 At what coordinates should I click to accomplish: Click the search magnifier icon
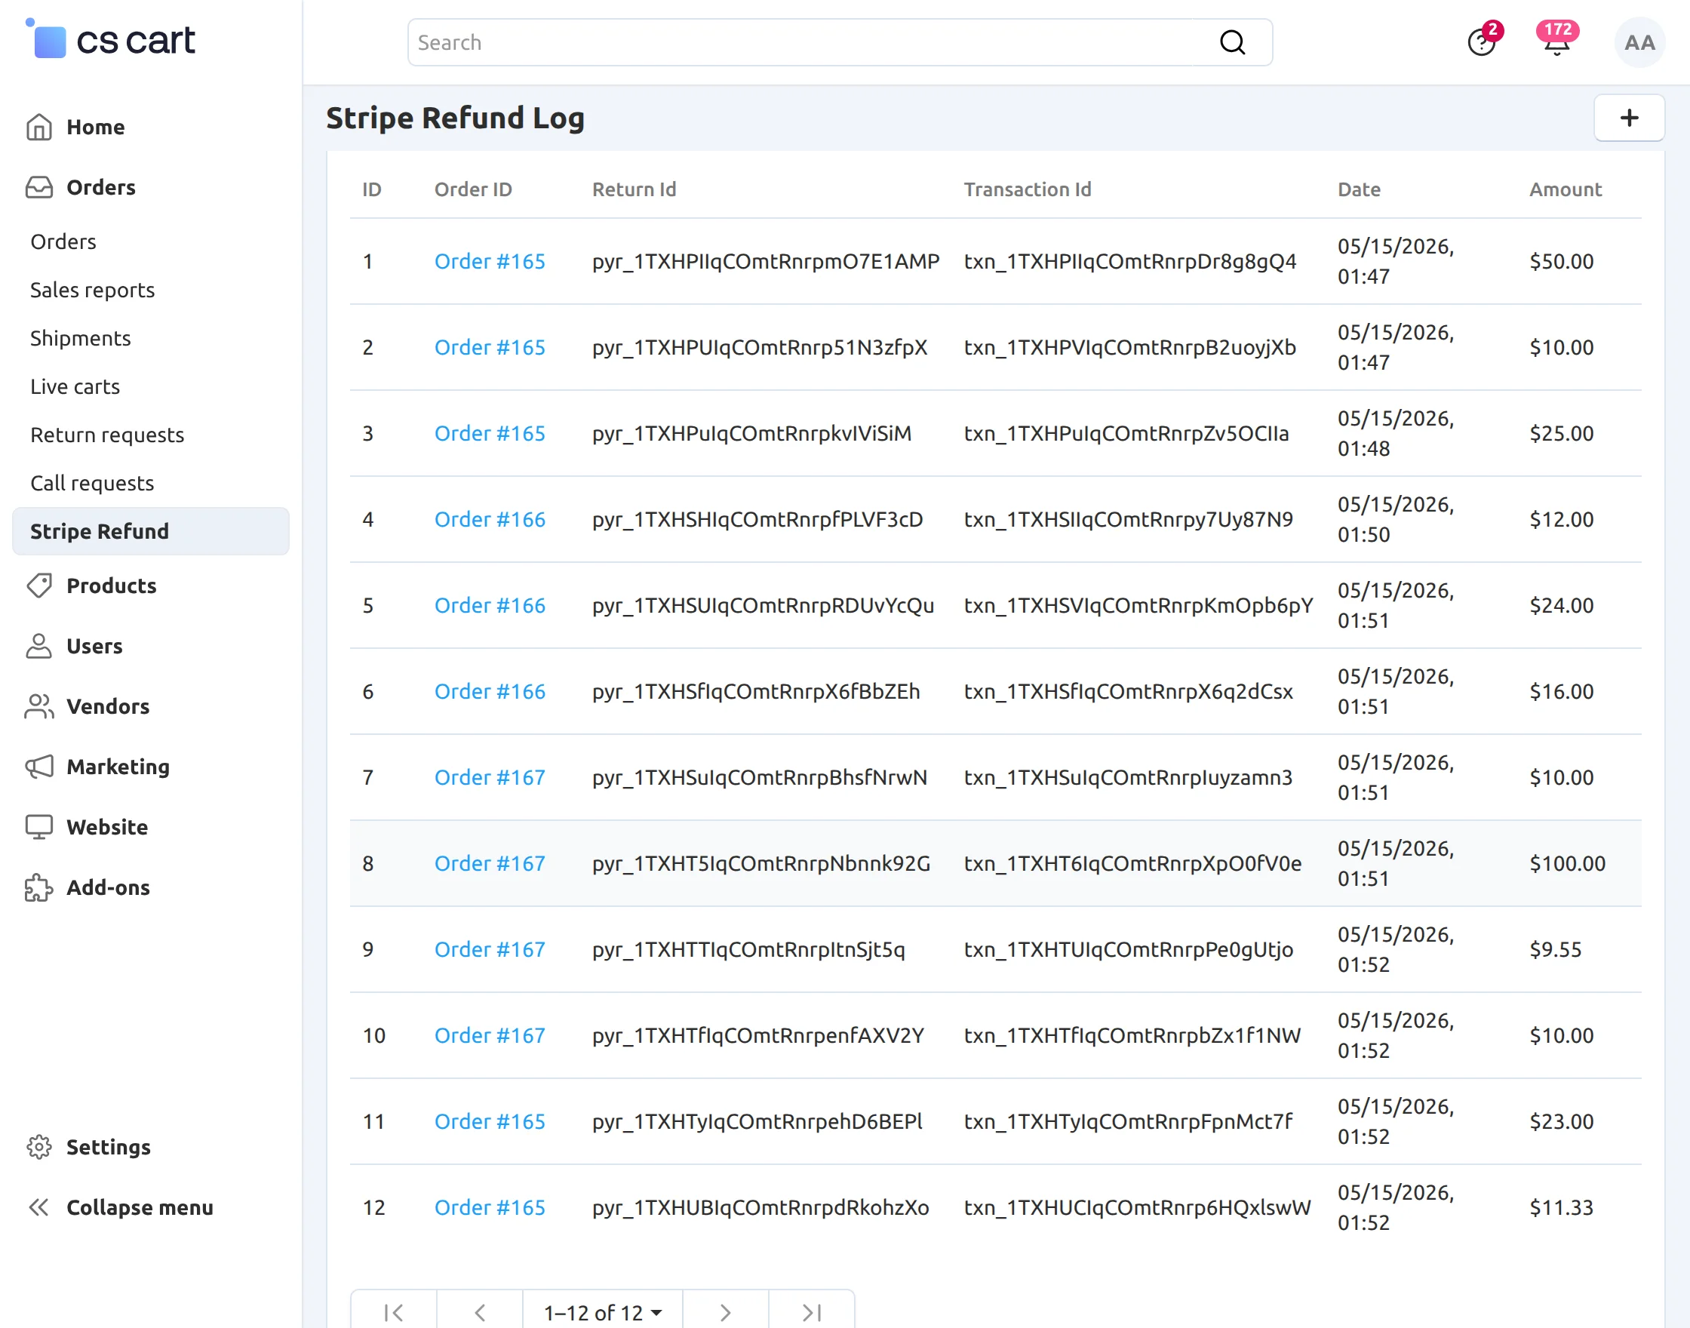(x=1232, y=42)
